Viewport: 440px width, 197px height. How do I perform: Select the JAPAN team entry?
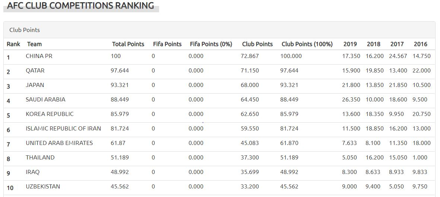point(35,85)
